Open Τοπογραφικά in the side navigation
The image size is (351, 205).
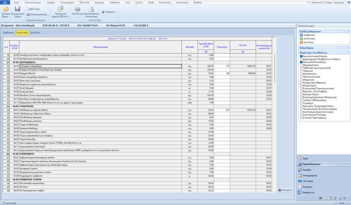(310, 176)
